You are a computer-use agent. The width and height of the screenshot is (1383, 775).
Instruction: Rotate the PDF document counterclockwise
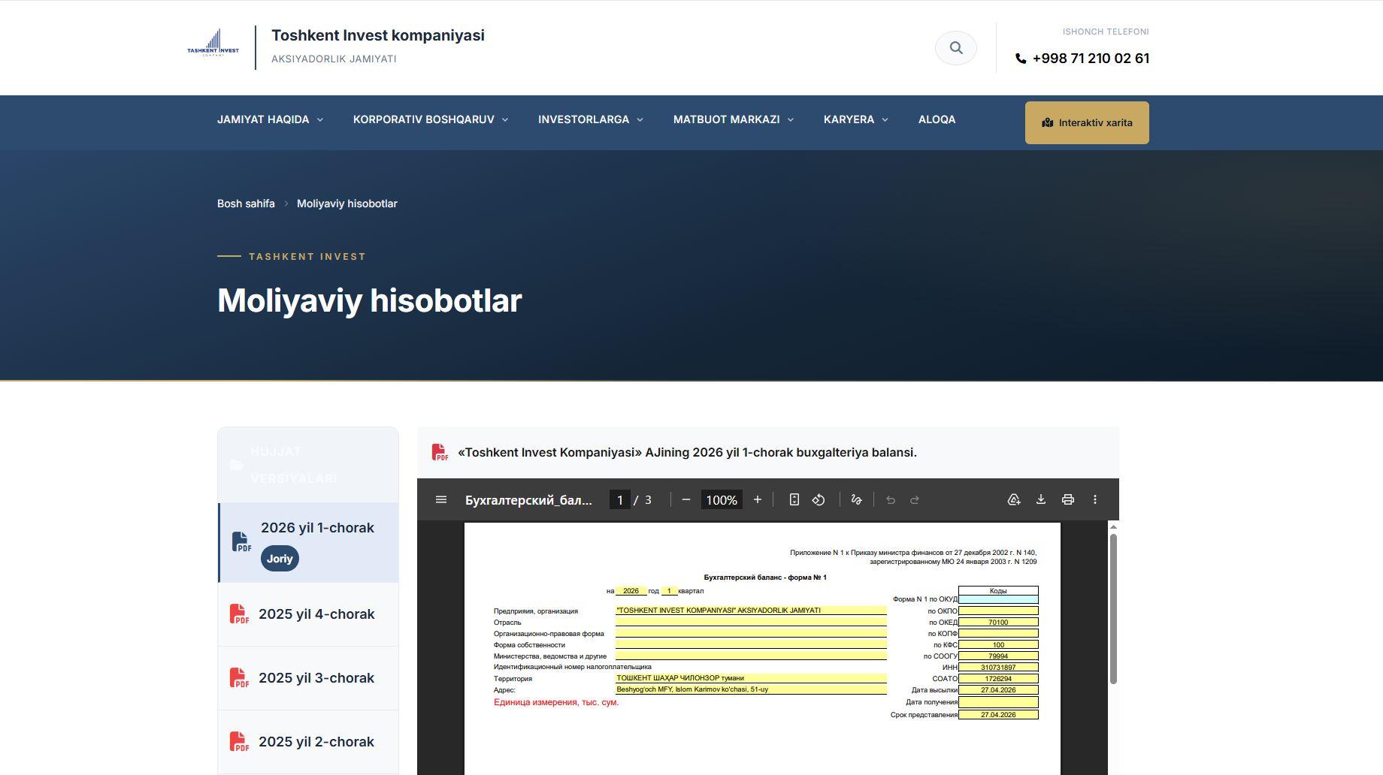pyautogui.click(x=819, y=499)
